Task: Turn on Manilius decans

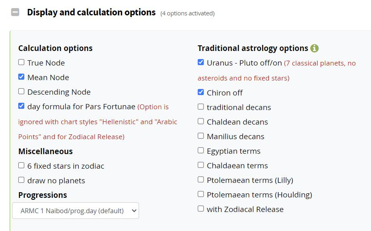Action: pos(201,136)
